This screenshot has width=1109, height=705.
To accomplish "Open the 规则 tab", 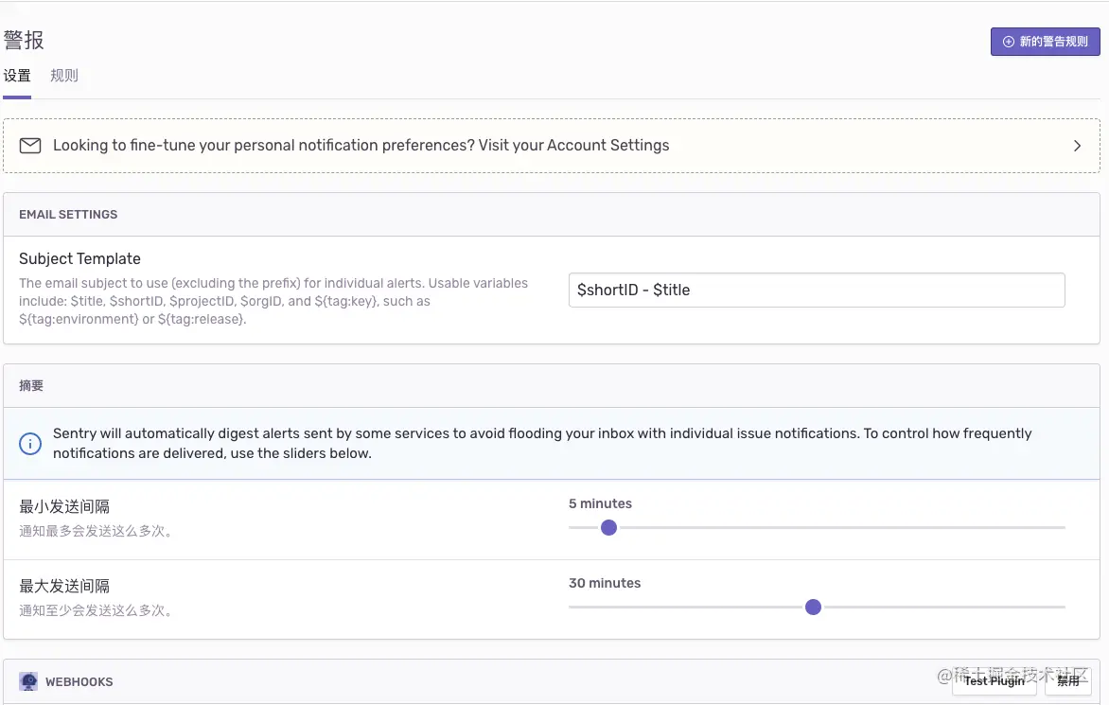I will tap(64, 76).
